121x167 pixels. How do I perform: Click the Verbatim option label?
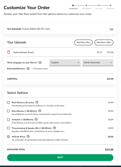[x=22, y=119]
